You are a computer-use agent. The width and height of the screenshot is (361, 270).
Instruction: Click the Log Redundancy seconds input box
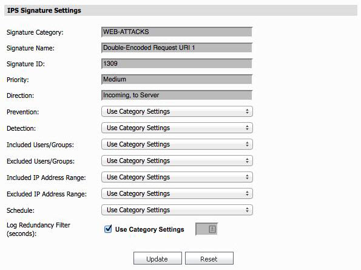[x=206, y=229]
